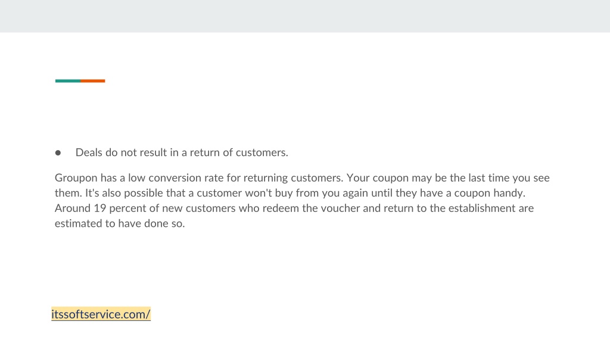610x343 pixels.
Task: Click the phrase 'low conversion rate'
Action: pos(176,178)
